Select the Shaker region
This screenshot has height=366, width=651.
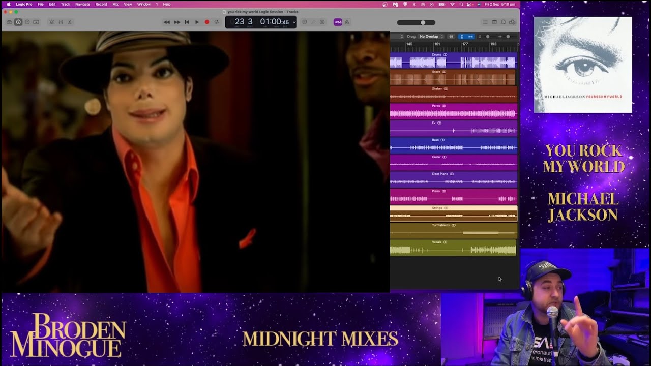coord(453,94)
